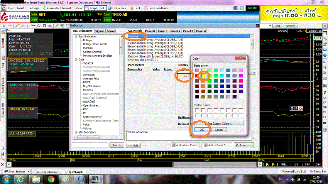Click the Facebook icon in toolbar
Image resolution: width=328 pixels, height=184 pixels.
[x=235, y=8]
